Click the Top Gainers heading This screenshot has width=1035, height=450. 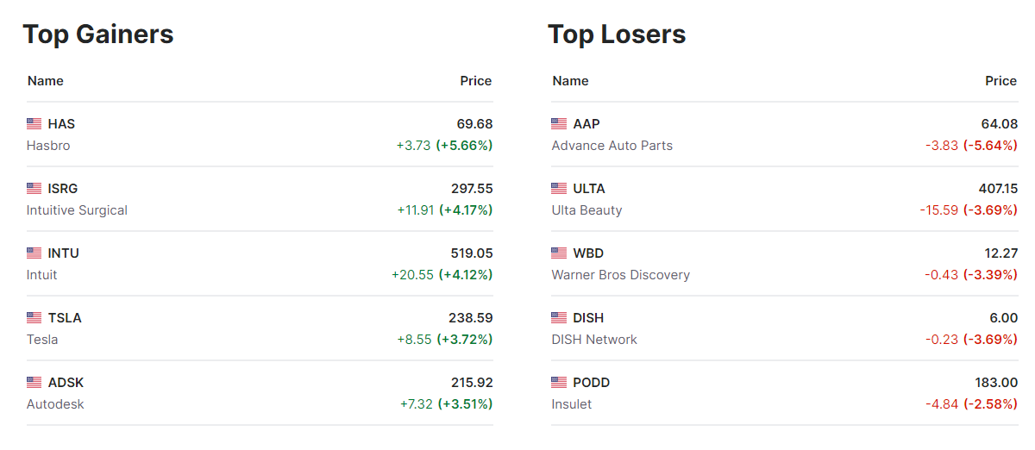[x=98, y=34]
